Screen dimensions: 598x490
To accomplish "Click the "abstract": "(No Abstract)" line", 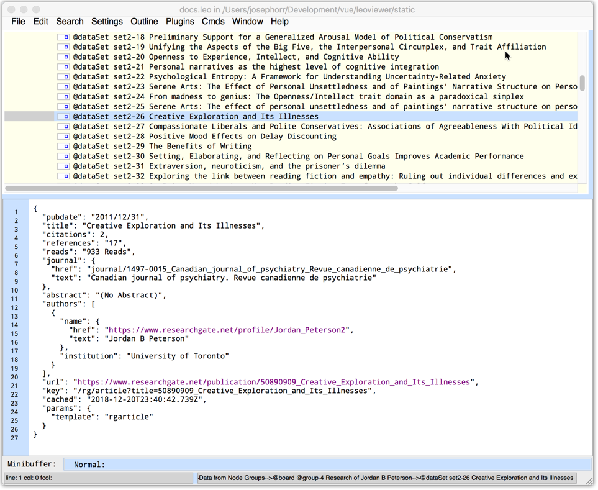I will point(104,295).
